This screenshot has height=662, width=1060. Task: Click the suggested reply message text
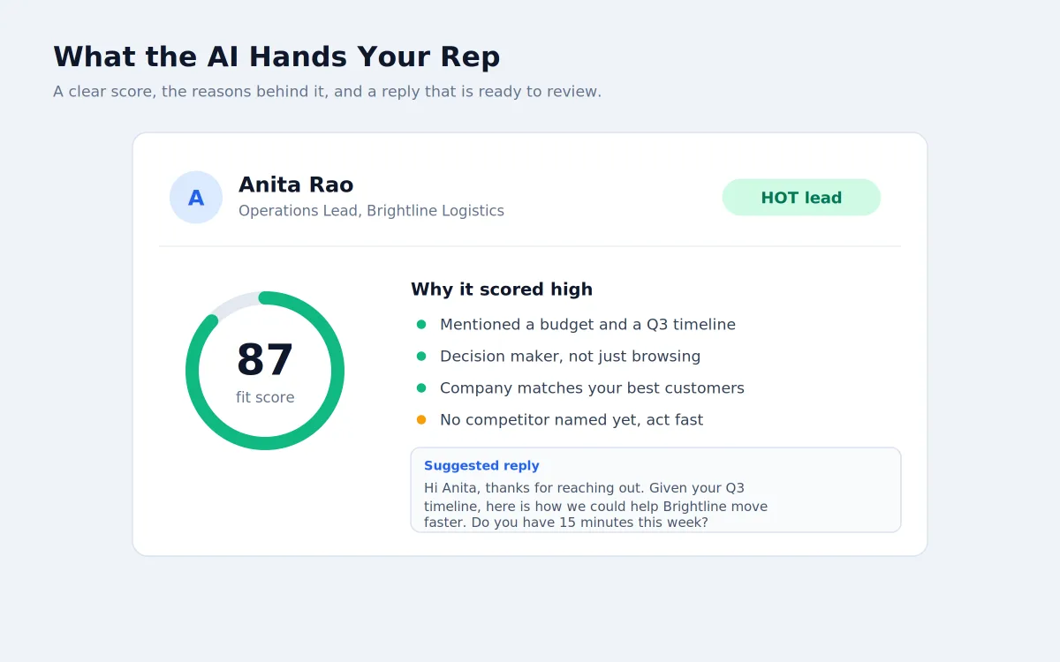click(x=595, y=505)
